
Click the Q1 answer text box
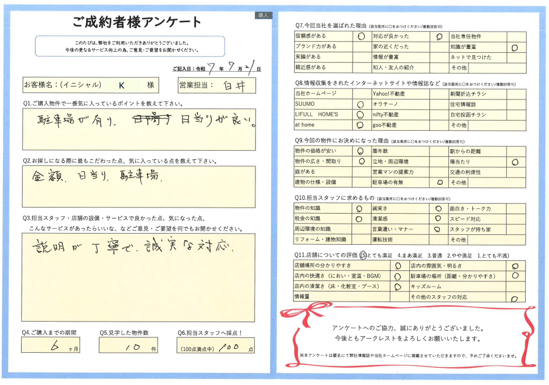pyautogui.click(x=139, y=129)
